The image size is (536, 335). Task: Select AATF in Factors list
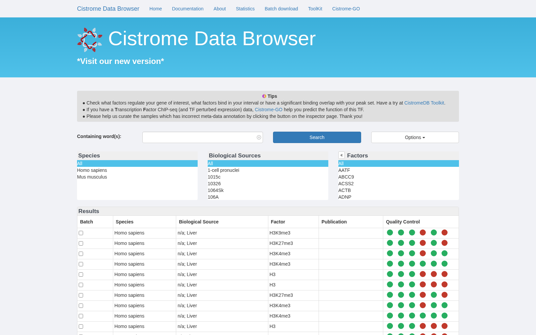[x=399, y=170]
